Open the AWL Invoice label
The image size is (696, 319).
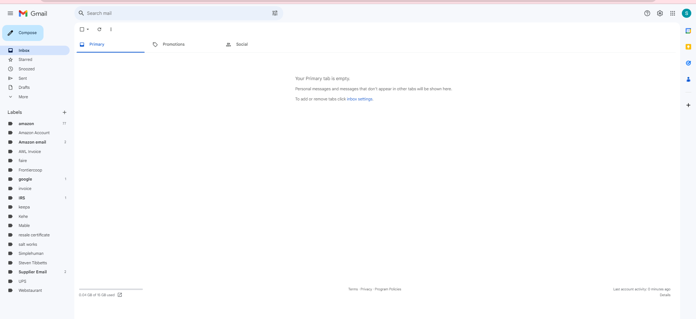tap(35, 152)
